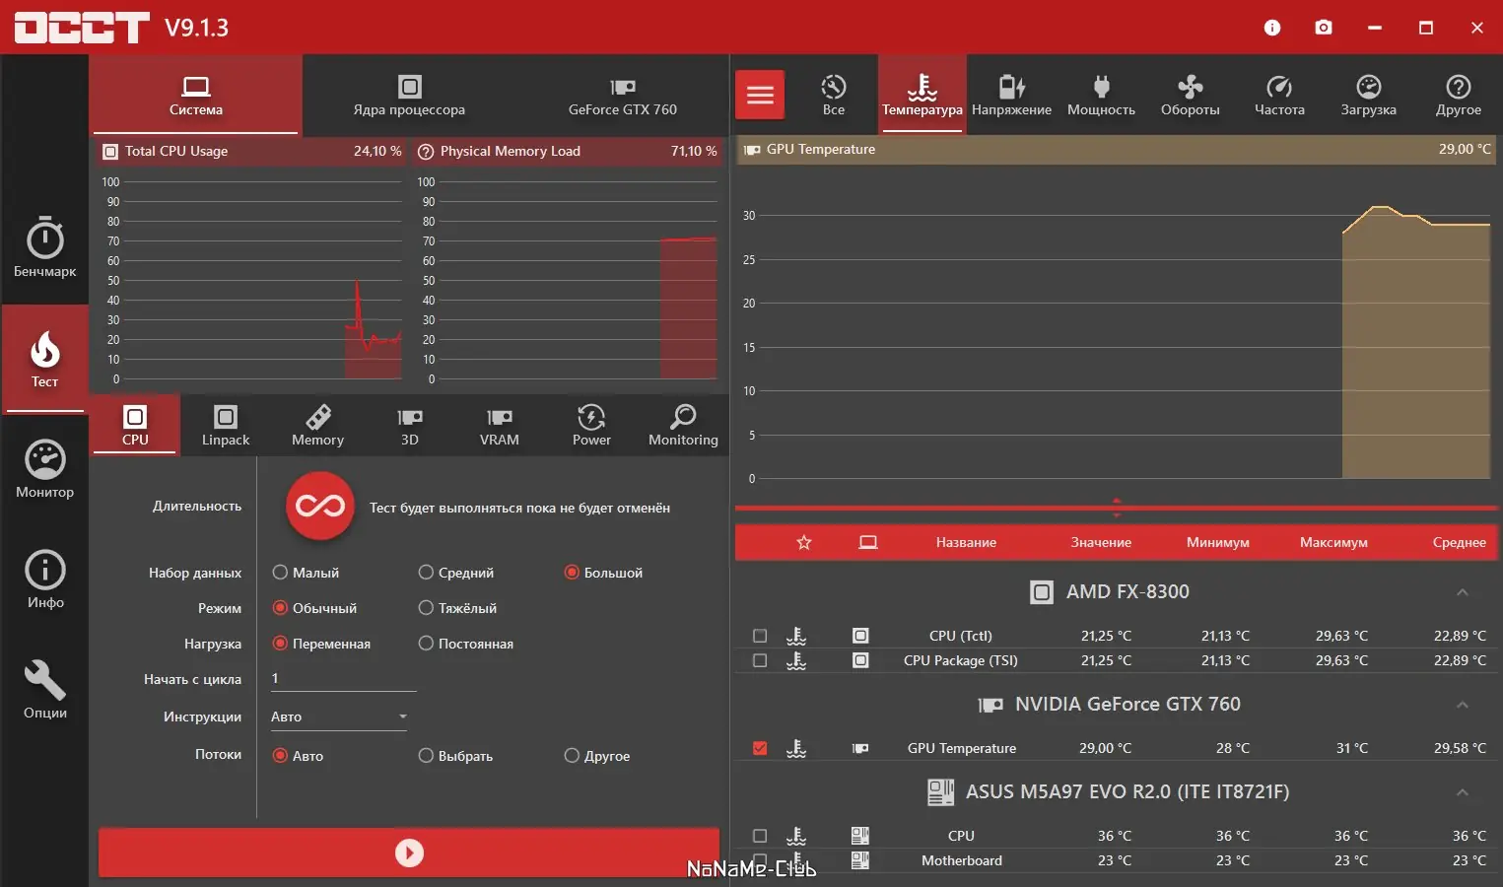Viewport: 1503px width, 887px height.
Task: Filter sensors by Мощность (power)
Action: 1101,95
